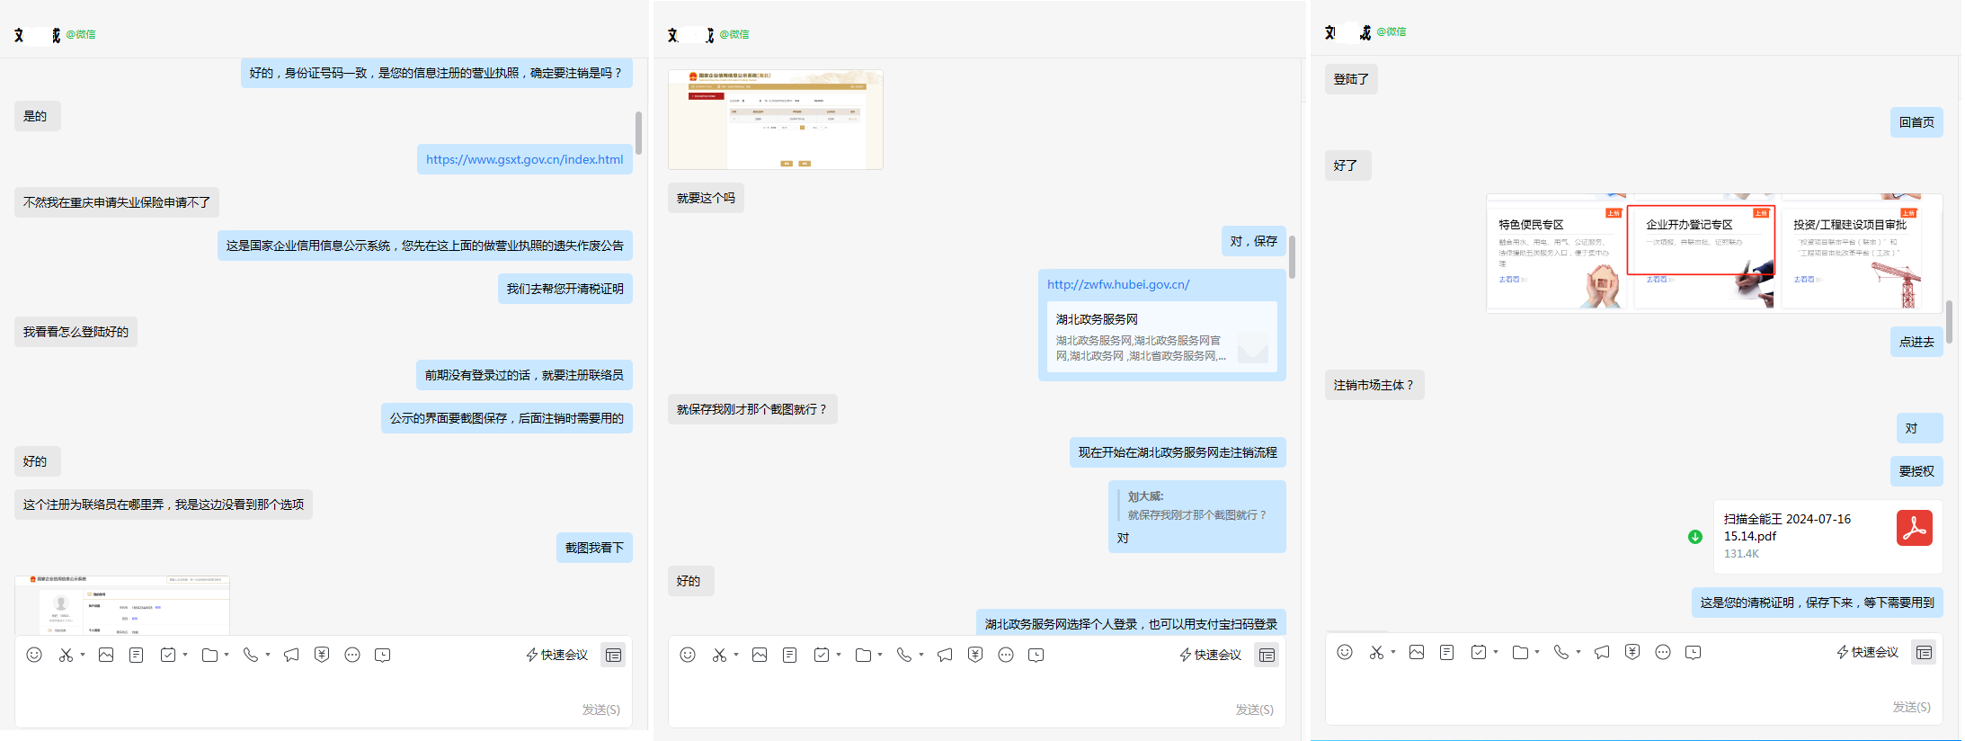Image resolution: width=1965 pixels, height=741 pixels.
Task: Open the gsxt.gov.cn link
Action: pos(524,159)
